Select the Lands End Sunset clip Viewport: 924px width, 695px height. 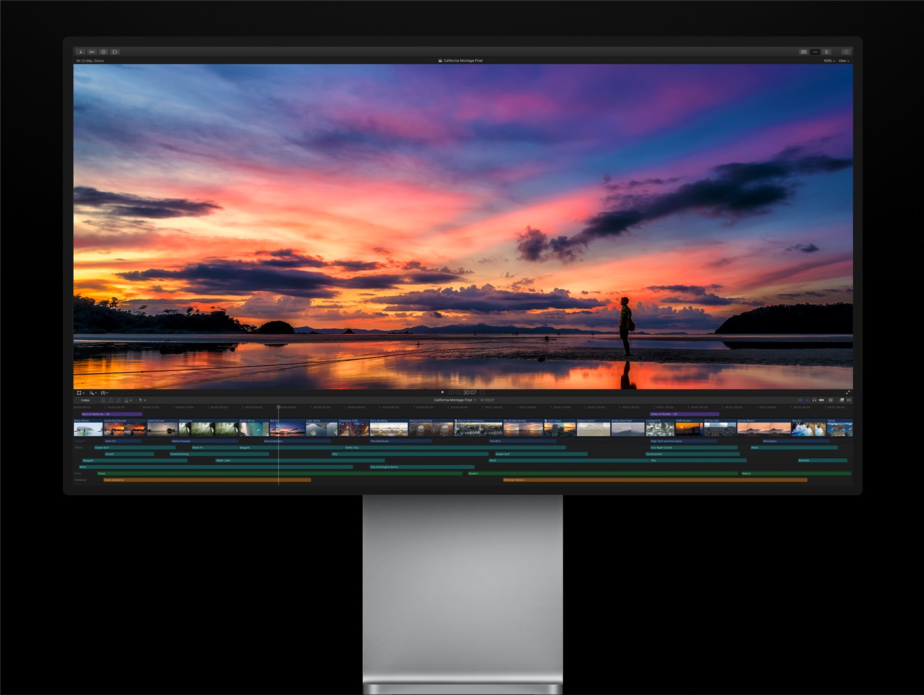[125, 428]
